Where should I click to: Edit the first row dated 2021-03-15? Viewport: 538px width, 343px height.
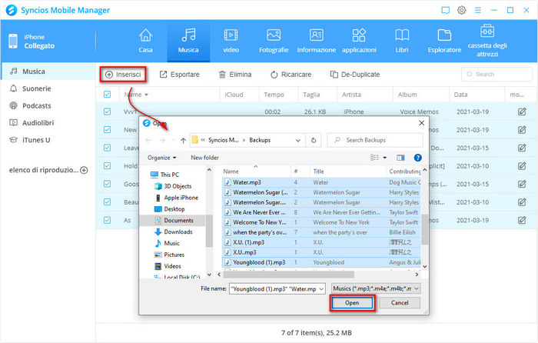pyautogui.click(x=522, y=148)
